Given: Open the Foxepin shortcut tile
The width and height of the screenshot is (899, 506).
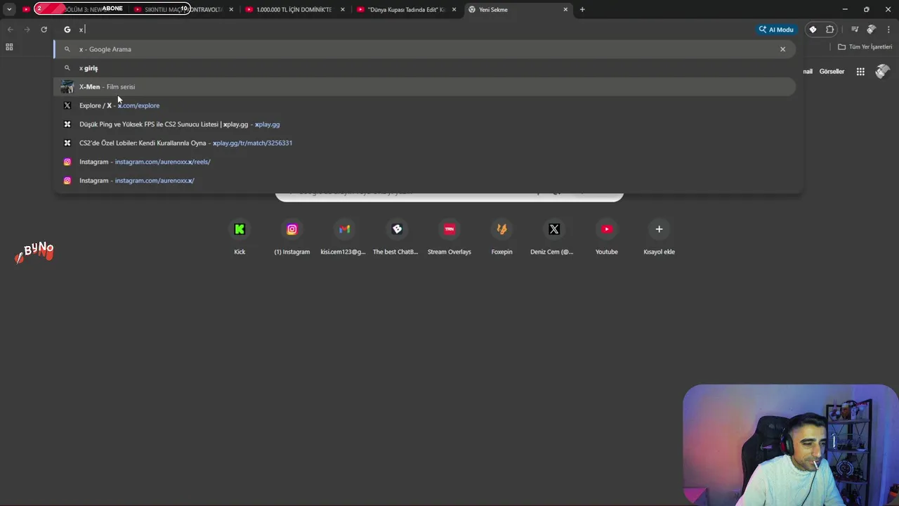Looking at the screenshot, I should click(501, 238).
